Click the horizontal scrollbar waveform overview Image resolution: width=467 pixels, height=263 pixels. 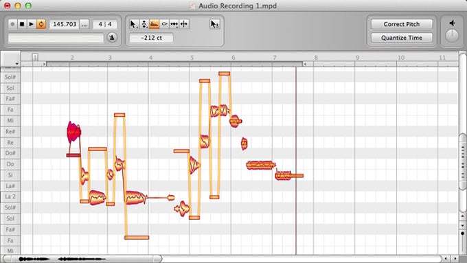[83, 259]
